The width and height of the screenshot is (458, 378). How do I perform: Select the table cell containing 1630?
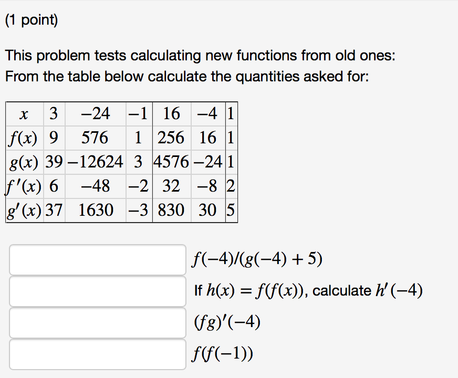[x=96, y=210]
